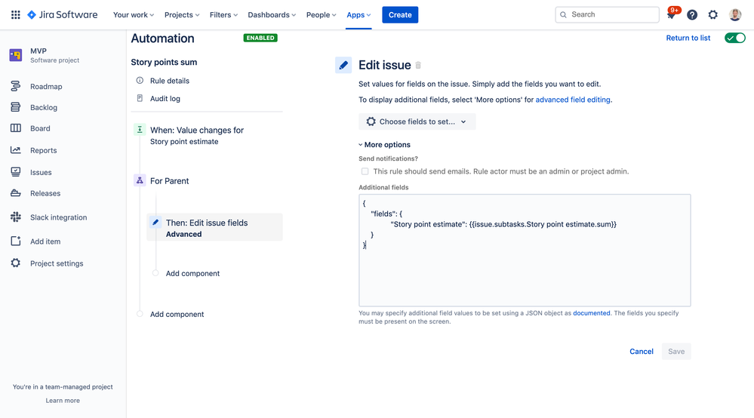The height and width of the screenshot is (418, 754).
Task: Toggle the rule enabled switch
Action: pos(735,38)
